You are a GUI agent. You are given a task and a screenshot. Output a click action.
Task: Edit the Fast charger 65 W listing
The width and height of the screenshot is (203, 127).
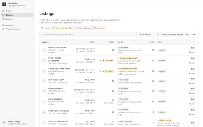pos(193,79)
